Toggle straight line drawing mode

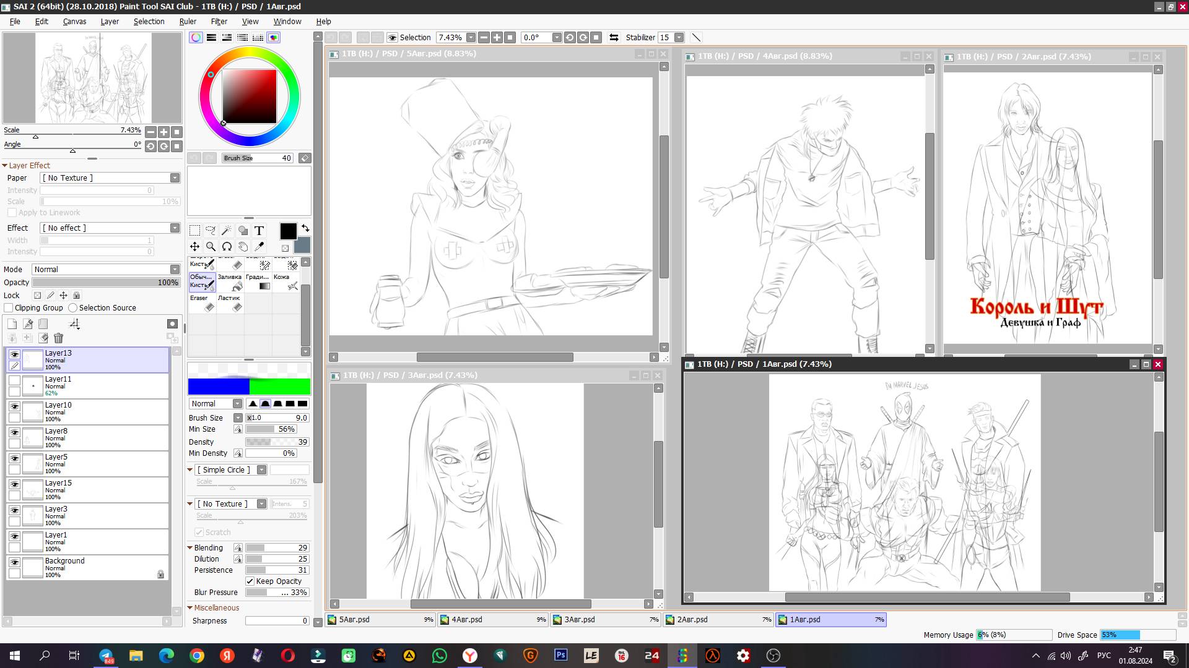click(696, 37)
